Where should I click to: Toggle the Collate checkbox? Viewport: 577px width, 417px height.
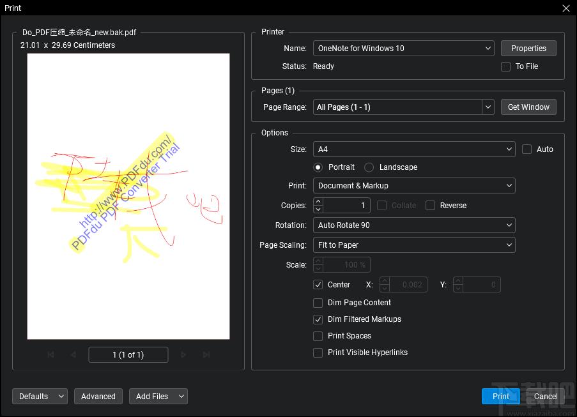381,206
